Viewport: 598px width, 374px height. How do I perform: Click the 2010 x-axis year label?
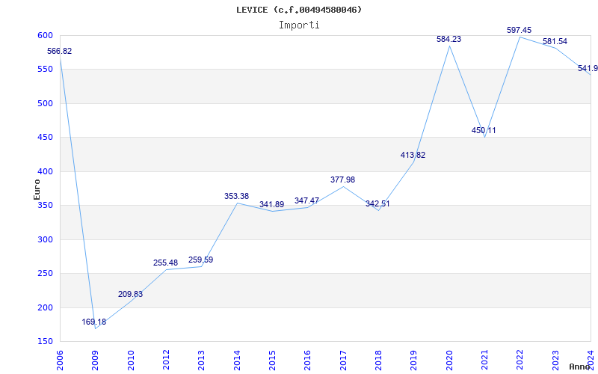(x=131, y=360)
